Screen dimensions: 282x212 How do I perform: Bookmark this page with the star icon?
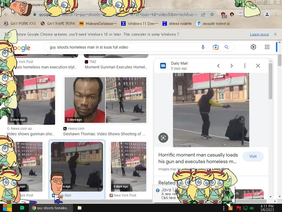(x=212, y=15)
